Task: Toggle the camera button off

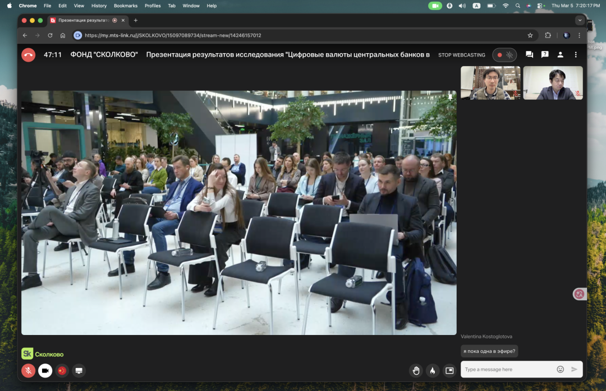Action: coord(45,370)
